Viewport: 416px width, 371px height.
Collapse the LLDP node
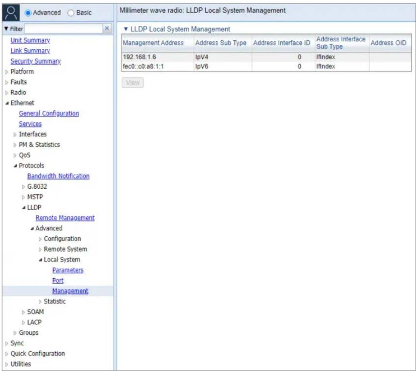tap(24, 208)
